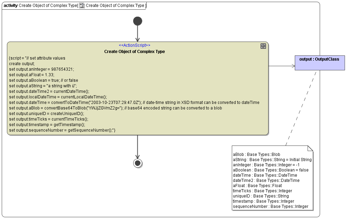
Task: Click the sequenceNumber : Base Types::Integer attribute
Action: (271, 206)
